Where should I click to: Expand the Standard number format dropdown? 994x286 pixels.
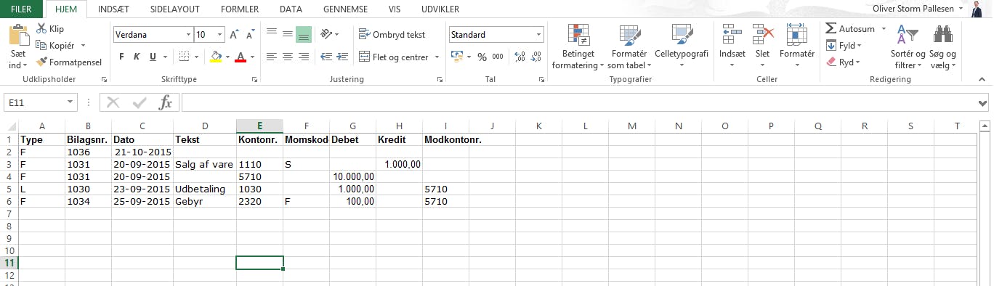[539, 34]
